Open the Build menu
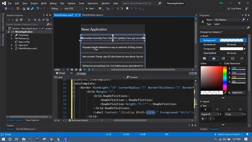 click(x=44, y=3)
